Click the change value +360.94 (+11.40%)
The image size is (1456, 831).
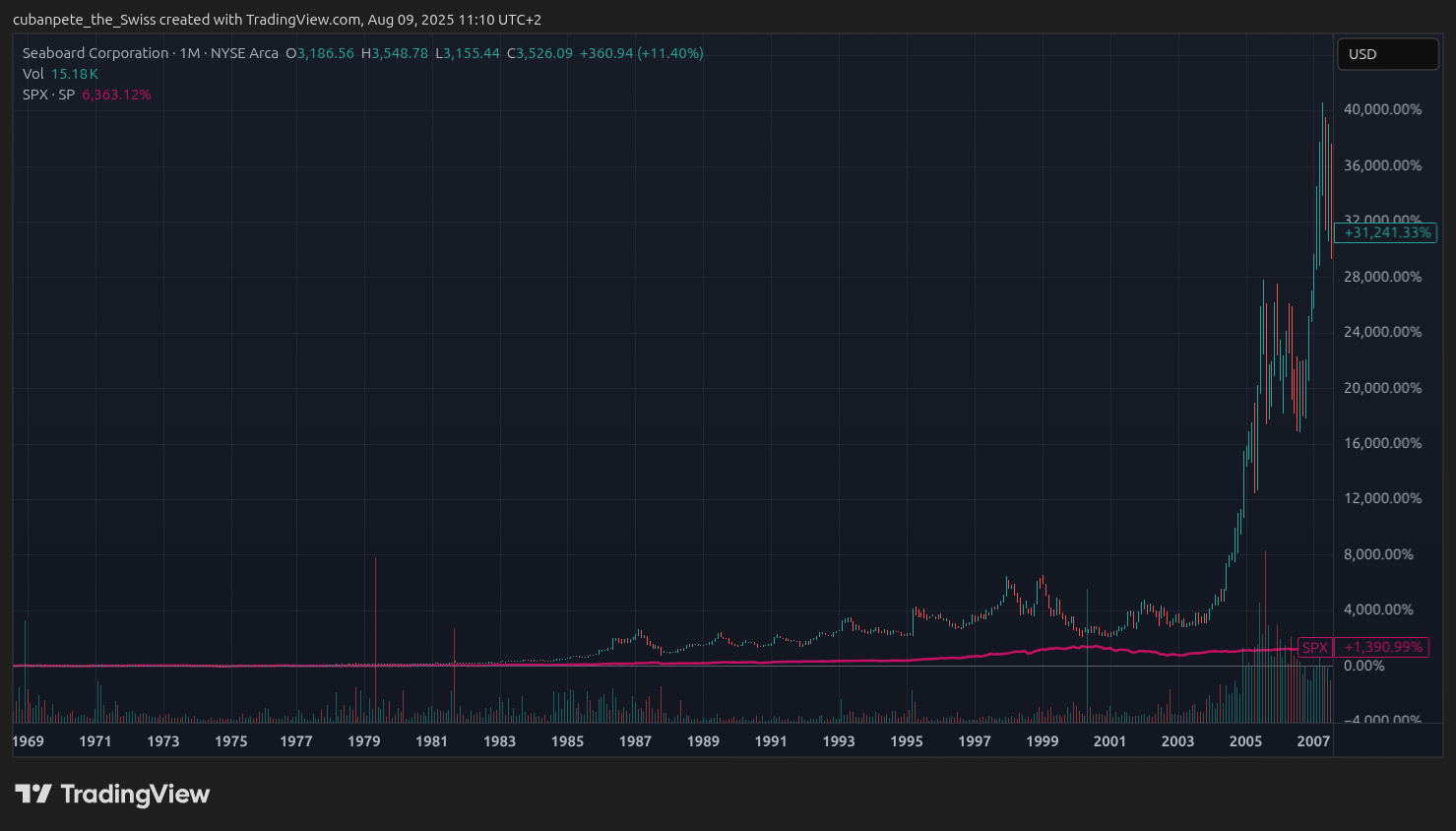642,53
